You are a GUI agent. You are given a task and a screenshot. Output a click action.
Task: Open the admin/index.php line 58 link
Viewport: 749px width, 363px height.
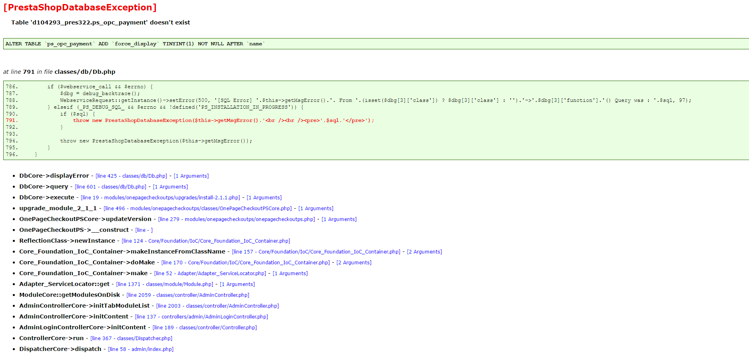[x=141, y=349]
